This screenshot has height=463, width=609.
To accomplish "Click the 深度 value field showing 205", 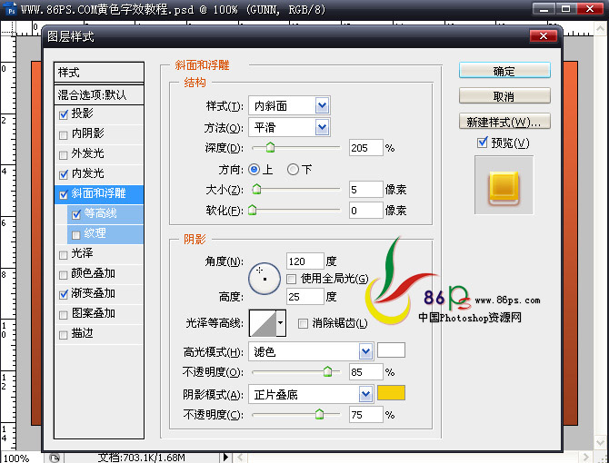I will coord(366,148).
